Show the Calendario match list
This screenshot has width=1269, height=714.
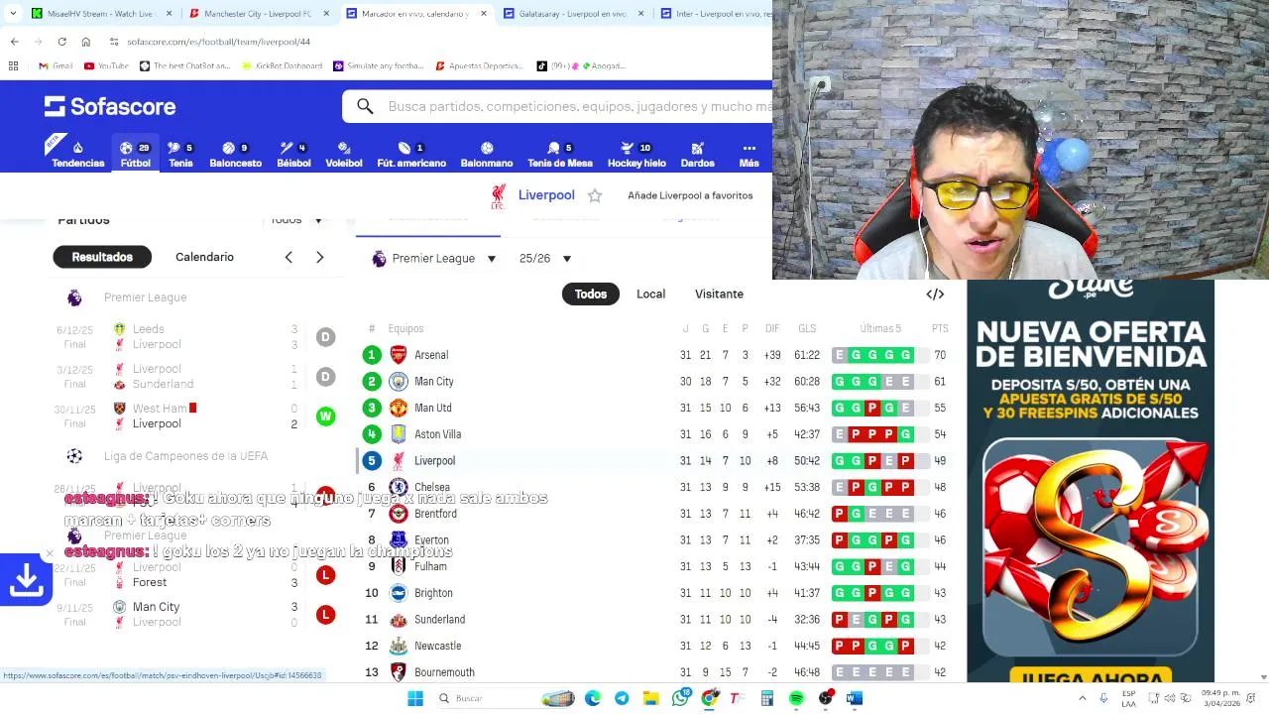click(x=204, y=257)
